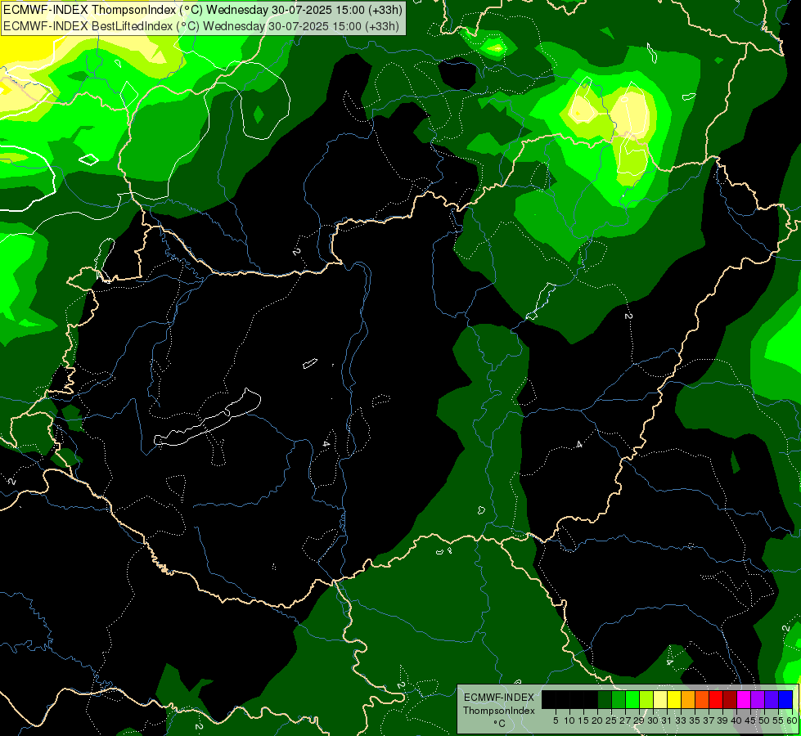Click the legend tick value 31
Image resolution: width=801 pixels, height=736 pixels.
pos(667,720)
